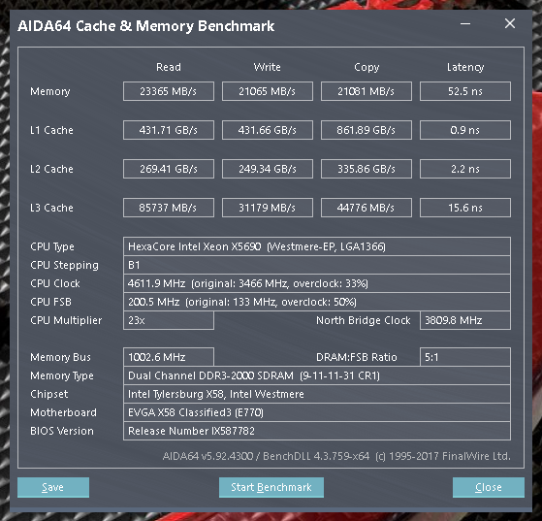The height and width of the screenshot is (521, 542).
Task: Click the North Bridge Clock value
Action: pos(464,320)
